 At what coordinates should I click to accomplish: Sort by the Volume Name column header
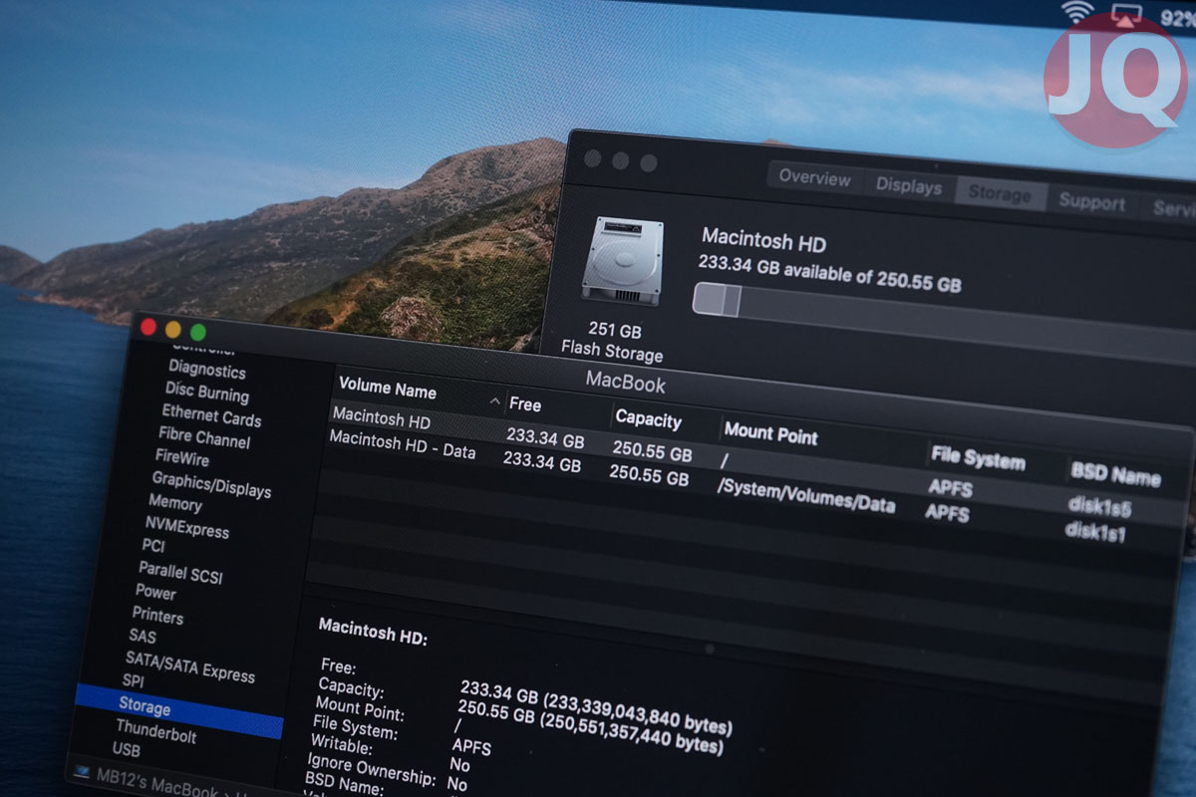click(x=388, y=389)
